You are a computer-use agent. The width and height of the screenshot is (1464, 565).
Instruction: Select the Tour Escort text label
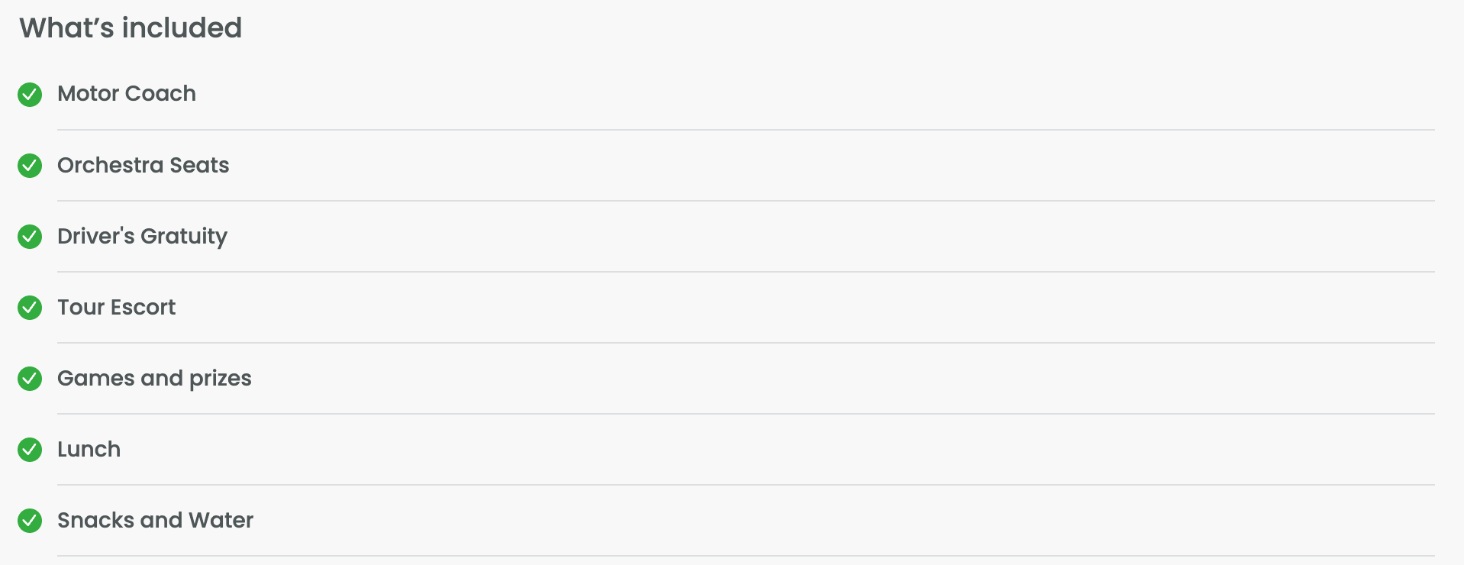point(116,308)
